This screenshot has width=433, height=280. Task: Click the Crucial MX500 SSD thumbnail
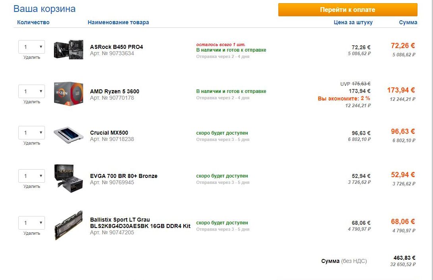(68, 135)
